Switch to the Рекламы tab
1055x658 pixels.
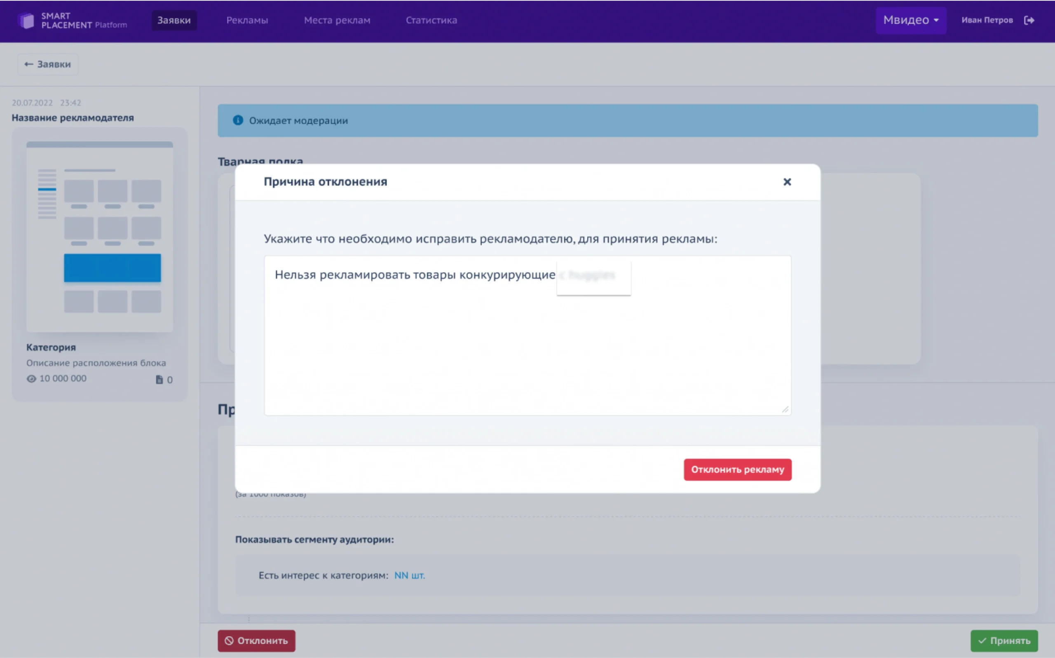[247, 20]
